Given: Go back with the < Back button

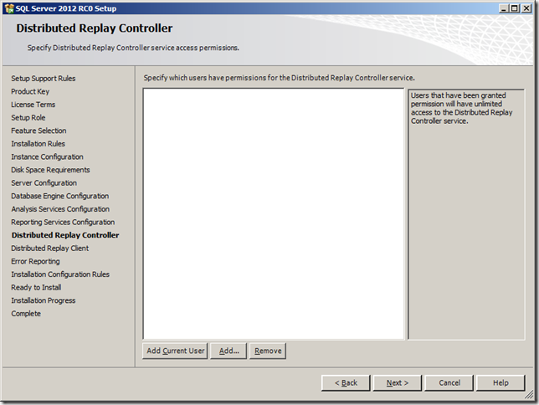Looking at the screenshot, I should (346, 382).
